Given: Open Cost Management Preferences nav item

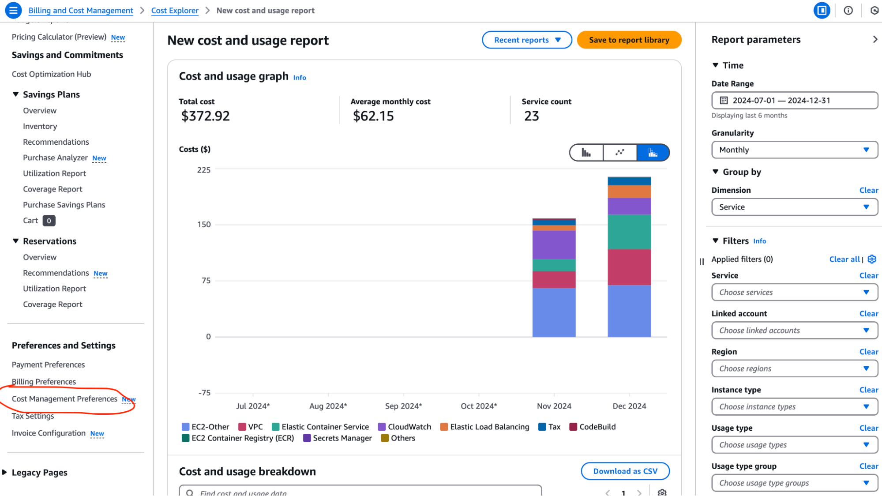Looking at the screenshot, I should pos(64,398).
